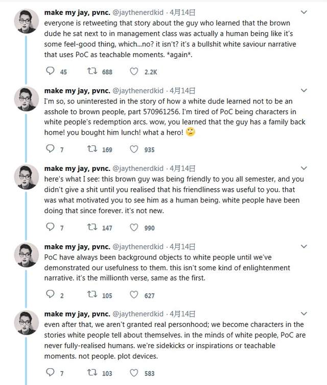Image resolution: width=327 pixels, height=385 pixels.
Task: Reply to the last tweet about plot devices
Action: 51,373
